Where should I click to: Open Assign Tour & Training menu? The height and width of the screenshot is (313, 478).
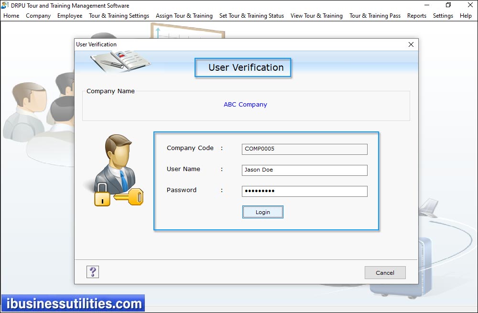click(x=184, y=16)
